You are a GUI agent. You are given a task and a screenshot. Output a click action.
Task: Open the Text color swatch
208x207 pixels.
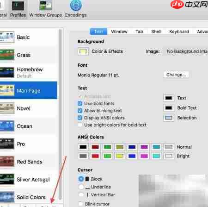pos(169,98)
